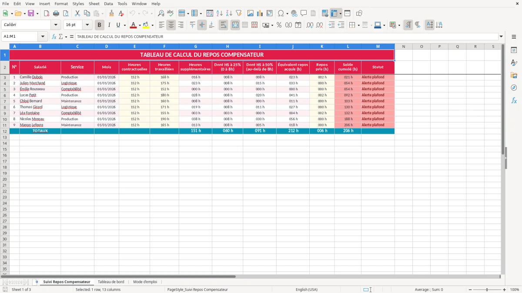Click the Format as Percent icon
This screenshot has width=522, height=293.
tap(279, 25)
